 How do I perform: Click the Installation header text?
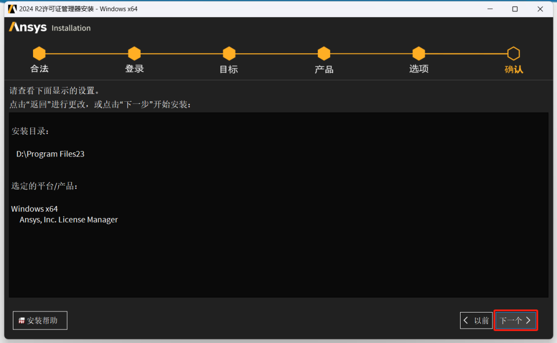click(x=71, y=28)
